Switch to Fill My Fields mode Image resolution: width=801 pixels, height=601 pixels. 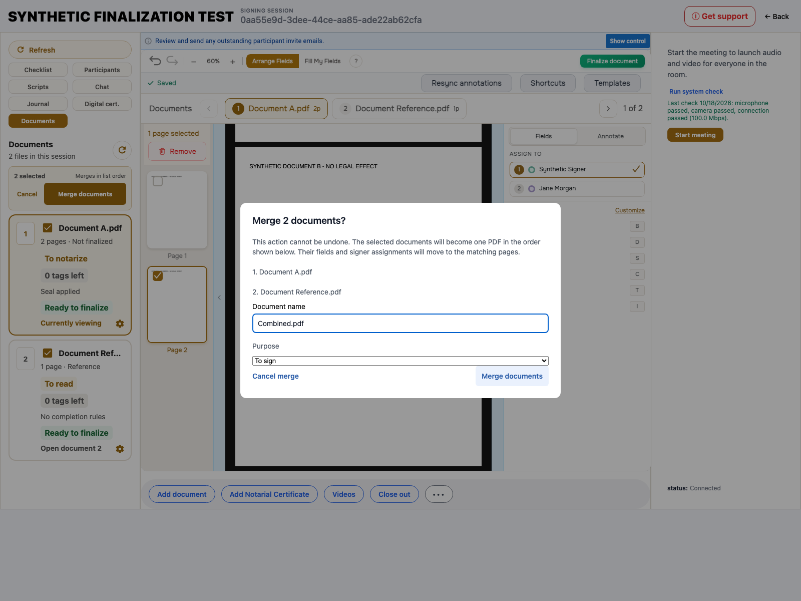click(x=322, y=61)
